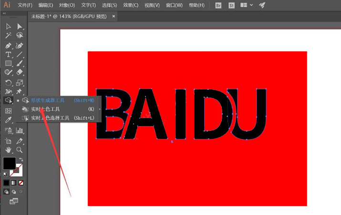Select the Puppet Warp pin tool
This screenshot has width=341, height=215.
click(x=20, y=91)
